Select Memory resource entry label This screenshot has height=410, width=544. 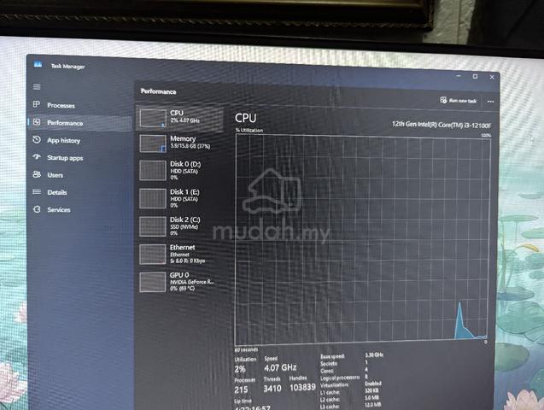[x=183, y=138]
